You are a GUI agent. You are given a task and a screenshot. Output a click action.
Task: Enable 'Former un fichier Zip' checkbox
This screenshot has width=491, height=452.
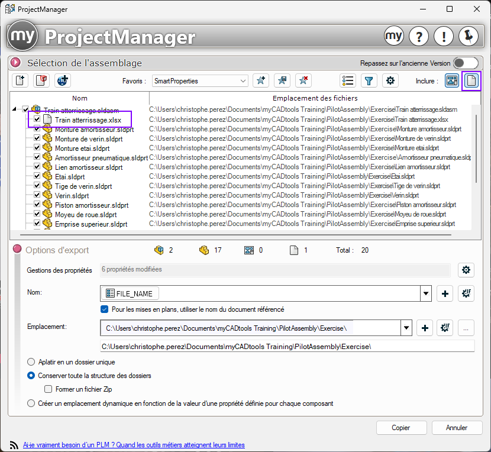(x=49, y=389)
